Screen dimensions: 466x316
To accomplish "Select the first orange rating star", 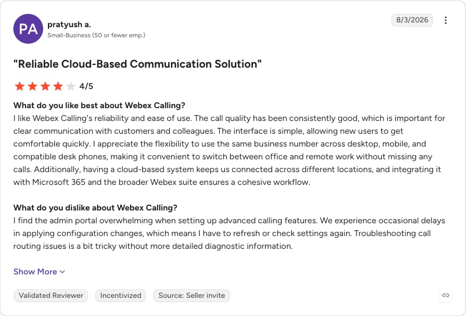I will 20,86.
